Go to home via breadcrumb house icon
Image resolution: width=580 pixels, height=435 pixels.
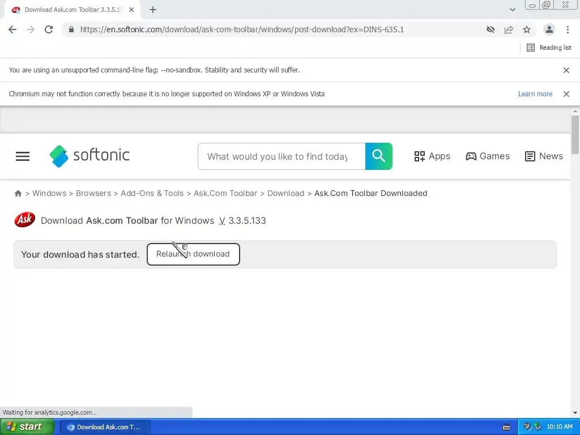click(18, 194)
